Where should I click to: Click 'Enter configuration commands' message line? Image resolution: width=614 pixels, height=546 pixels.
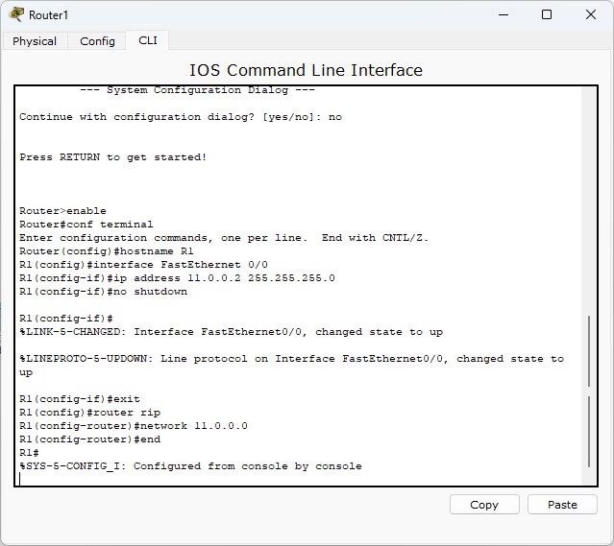224,238
